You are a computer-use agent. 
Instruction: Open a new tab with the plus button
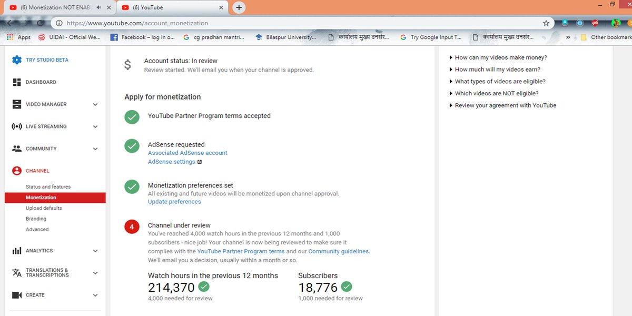239,7
